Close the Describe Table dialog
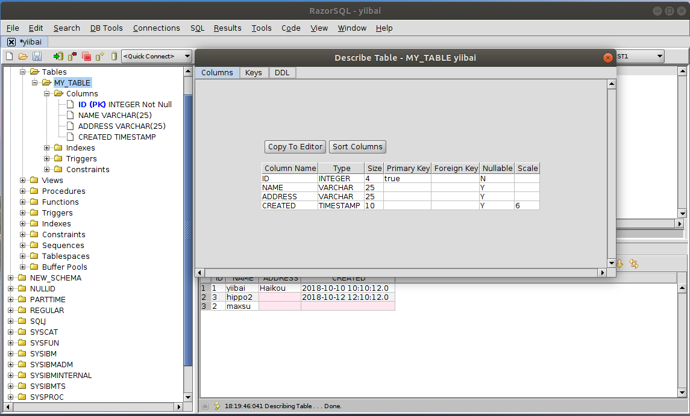Screen dimensions: 690x416 607,58
